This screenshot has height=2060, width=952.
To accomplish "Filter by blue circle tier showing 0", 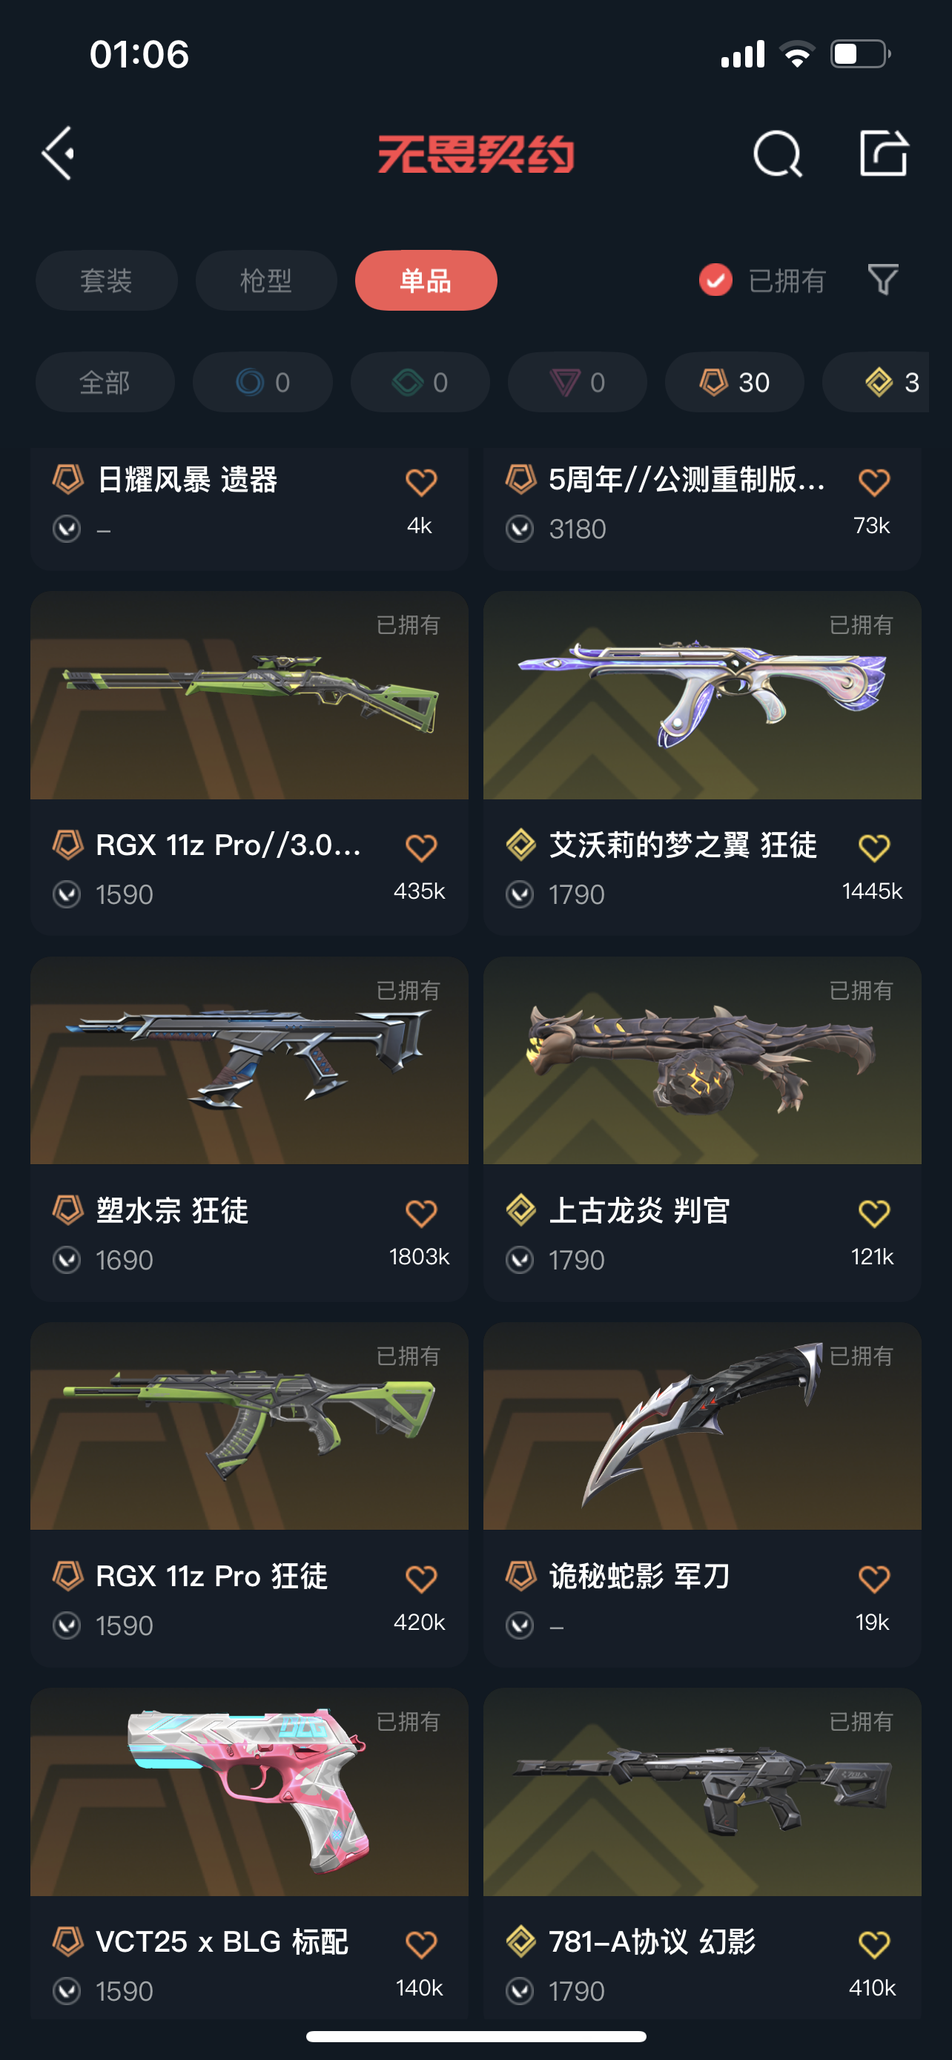I will [x=262, y=382].
